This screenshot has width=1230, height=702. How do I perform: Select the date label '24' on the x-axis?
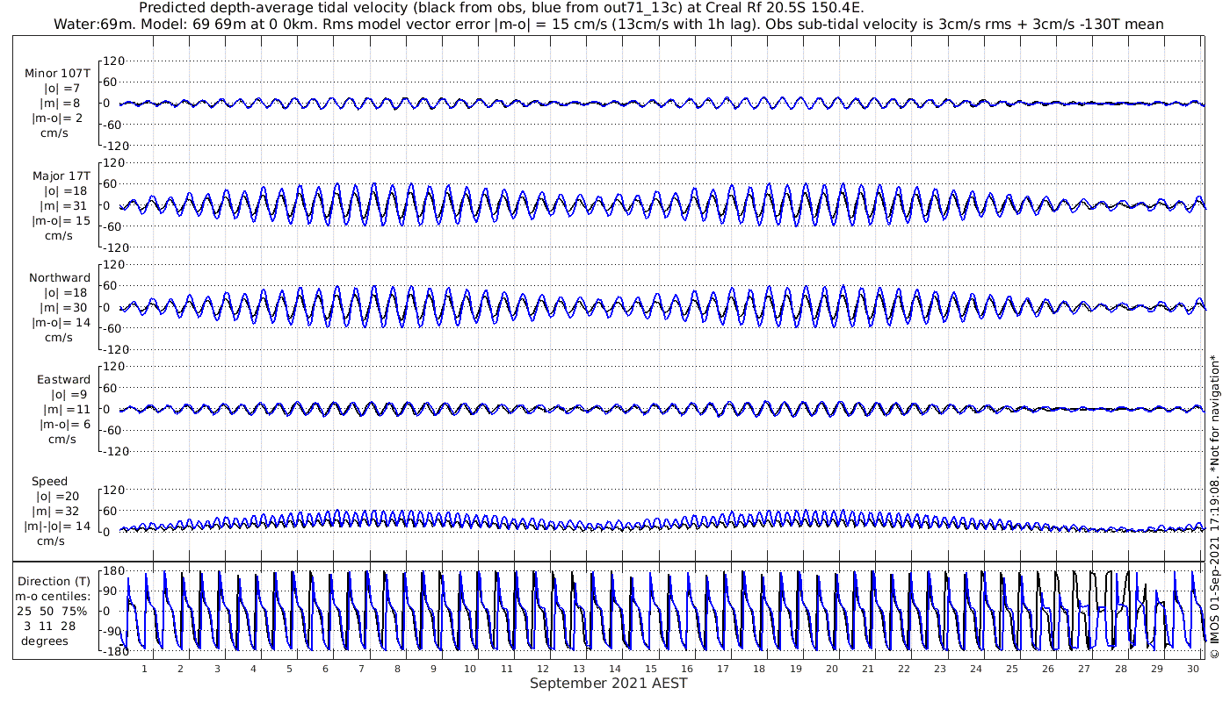976,669
